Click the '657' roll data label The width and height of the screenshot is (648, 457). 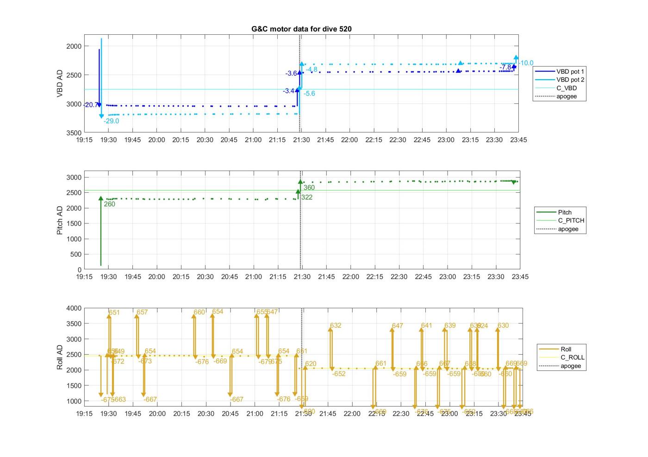pyautogui.click(x=142, y=312)
